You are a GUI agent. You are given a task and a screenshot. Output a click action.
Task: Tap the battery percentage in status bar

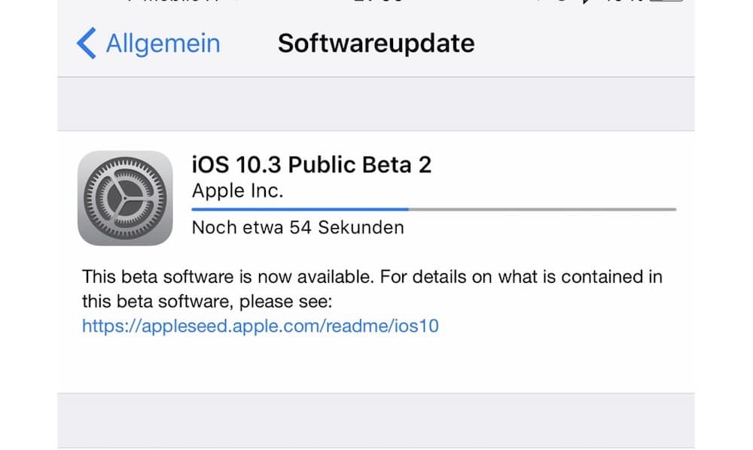coord(624,1)
